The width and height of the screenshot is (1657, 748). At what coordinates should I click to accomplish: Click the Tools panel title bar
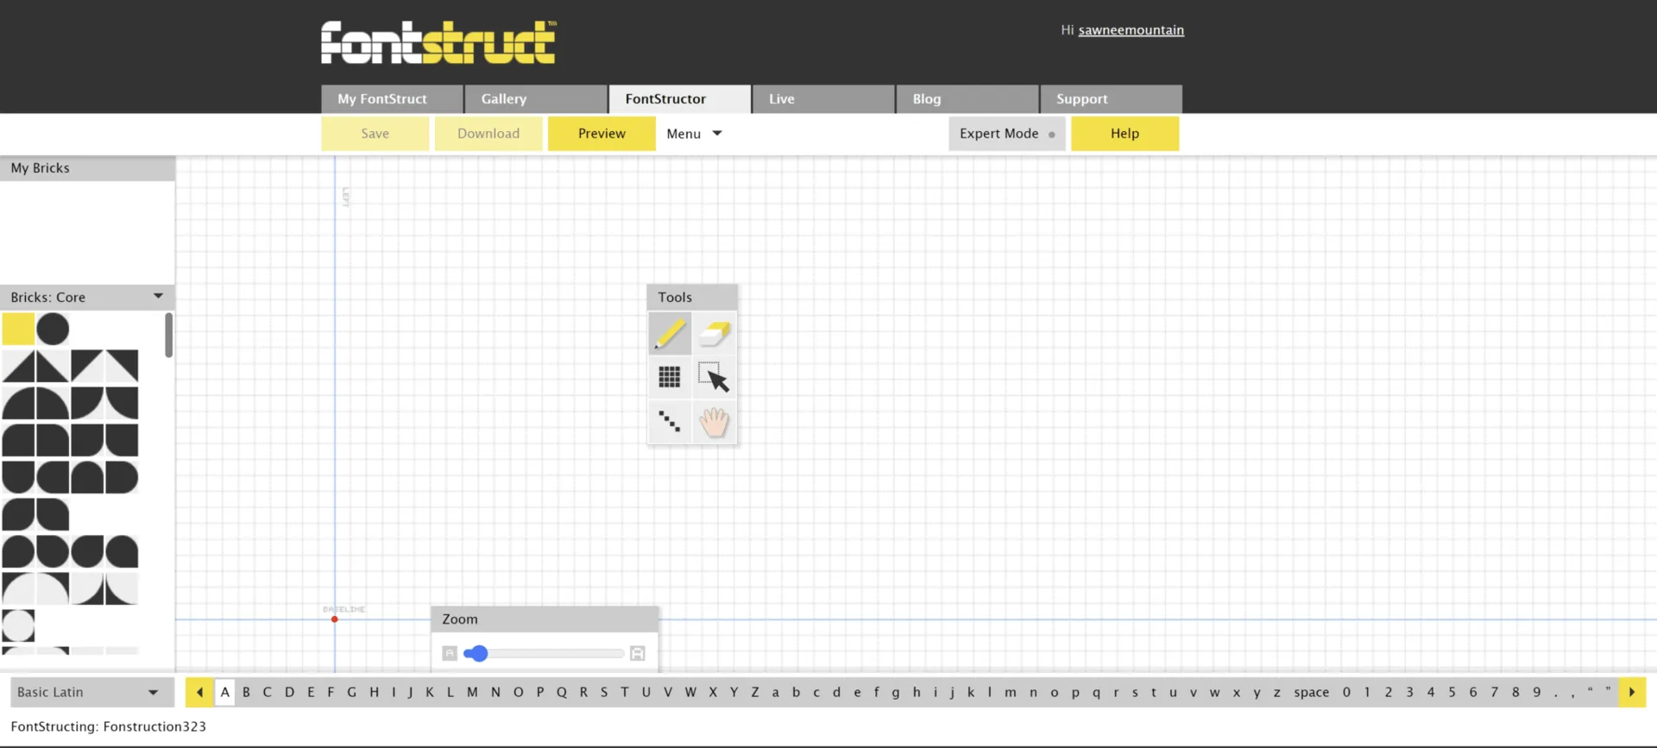pyautogui.click(x=692, y=297)
